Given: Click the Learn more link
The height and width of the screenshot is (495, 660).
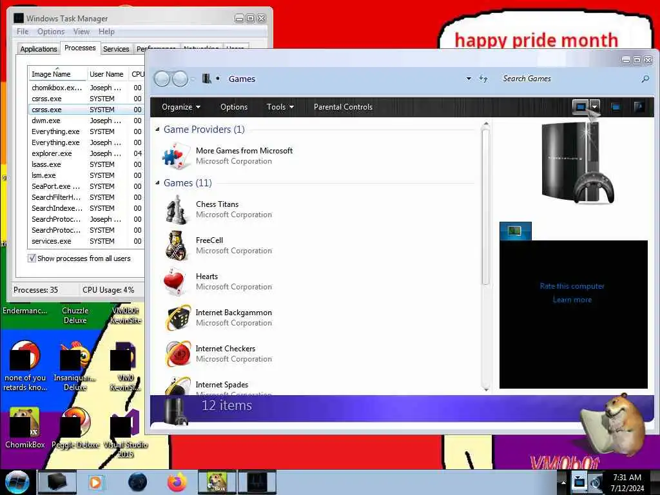Looking at the screenshot, I should (x=572, y=300).
